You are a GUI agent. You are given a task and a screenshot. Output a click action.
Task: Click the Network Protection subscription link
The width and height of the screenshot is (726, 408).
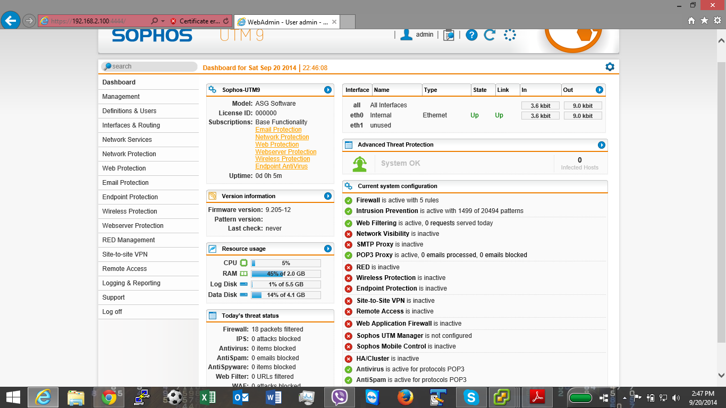282,137
